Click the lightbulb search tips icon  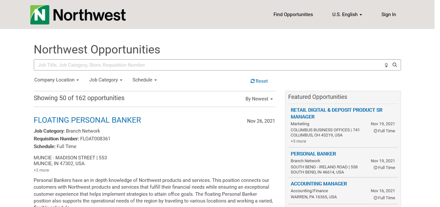[386, 65]
